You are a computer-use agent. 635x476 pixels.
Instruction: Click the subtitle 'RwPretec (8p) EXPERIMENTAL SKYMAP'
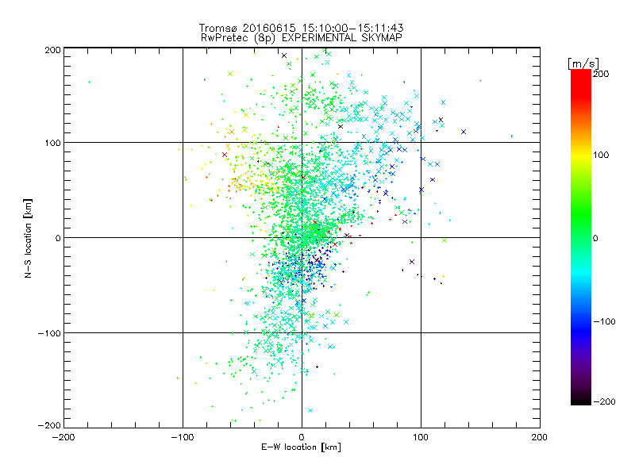pyautogui.click(x=302, y=38)
